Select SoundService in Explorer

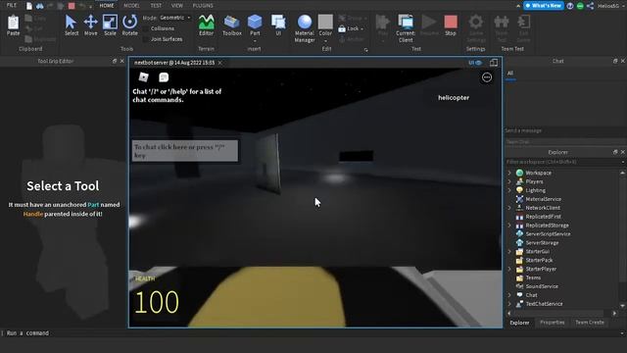542,286
